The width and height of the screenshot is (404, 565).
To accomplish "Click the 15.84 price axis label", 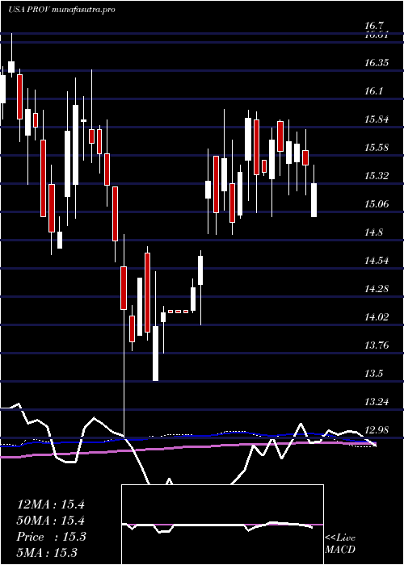I will click(377, 119).
